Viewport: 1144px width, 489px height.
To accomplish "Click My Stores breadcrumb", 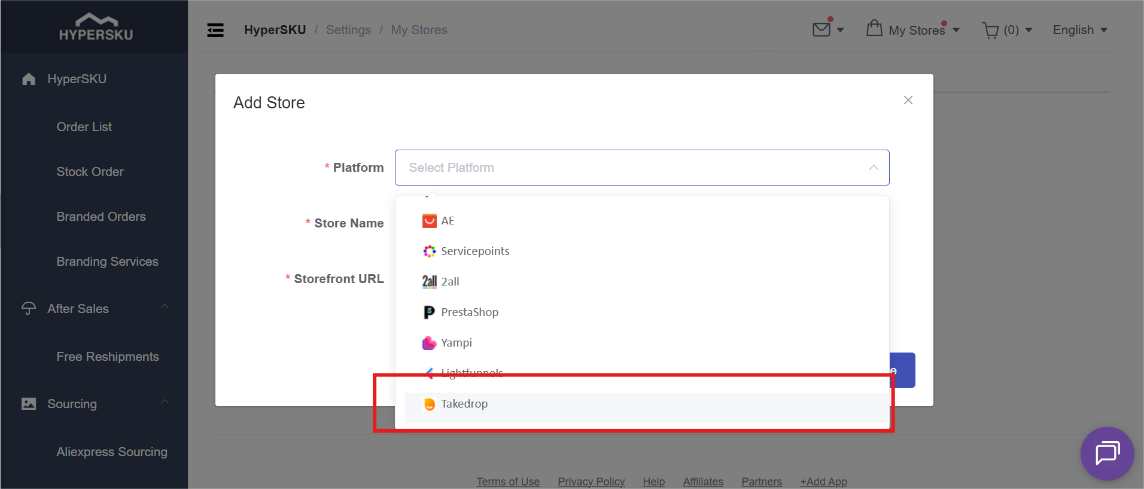I will tap(419, 30).
